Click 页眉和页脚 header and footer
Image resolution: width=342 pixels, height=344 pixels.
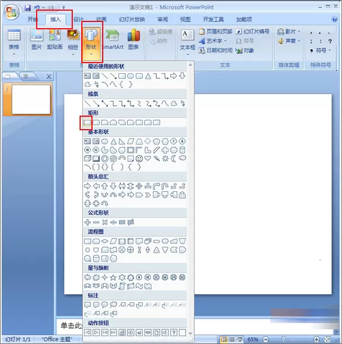pos(216,32)
